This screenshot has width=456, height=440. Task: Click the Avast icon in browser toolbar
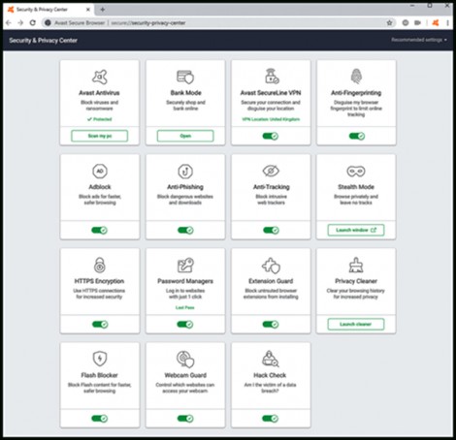pos(436,22)
